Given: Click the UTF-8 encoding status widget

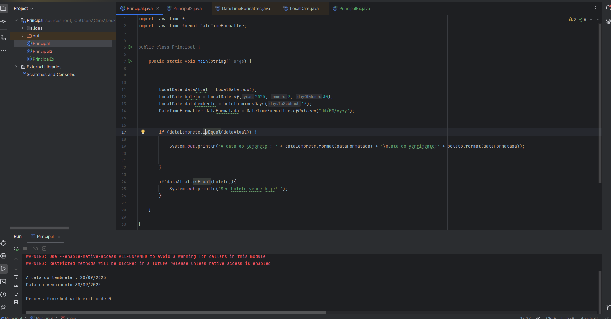Looking at the screenshot, I should pyautogui.click(x=568, y=317).
